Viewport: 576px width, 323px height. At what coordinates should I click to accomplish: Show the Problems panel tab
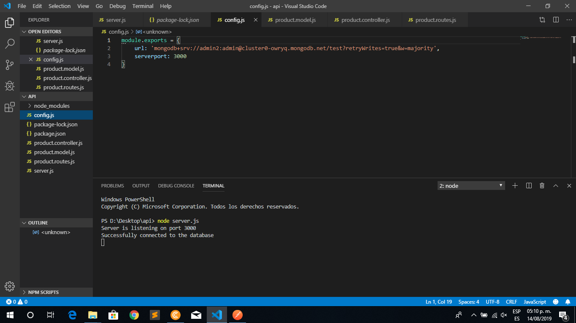113,186
